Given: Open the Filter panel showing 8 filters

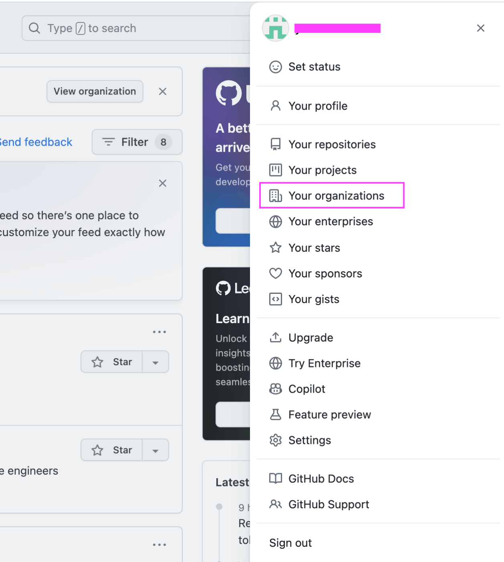Looking at the screenshot, I should [136, 142].
